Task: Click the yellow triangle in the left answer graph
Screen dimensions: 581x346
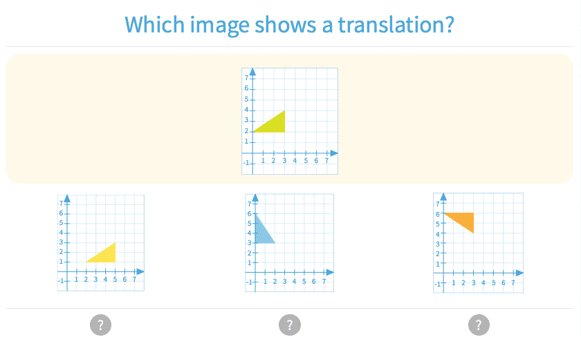Action: tap(106, 254)
